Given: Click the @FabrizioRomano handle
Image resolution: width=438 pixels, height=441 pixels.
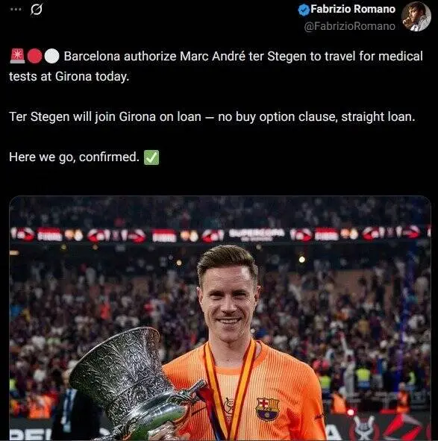Looking at the screenshot, I should click(x=350, y=26).
